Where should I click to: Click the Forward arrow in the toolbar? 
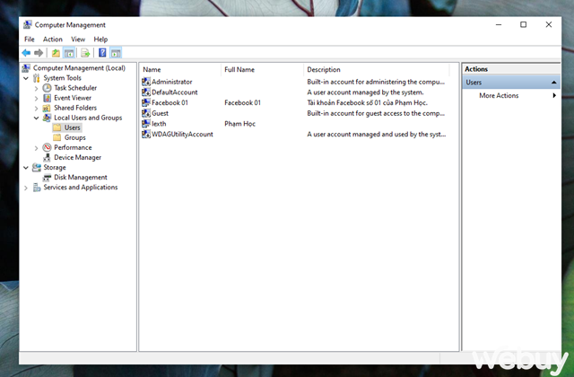pos(39,53)
